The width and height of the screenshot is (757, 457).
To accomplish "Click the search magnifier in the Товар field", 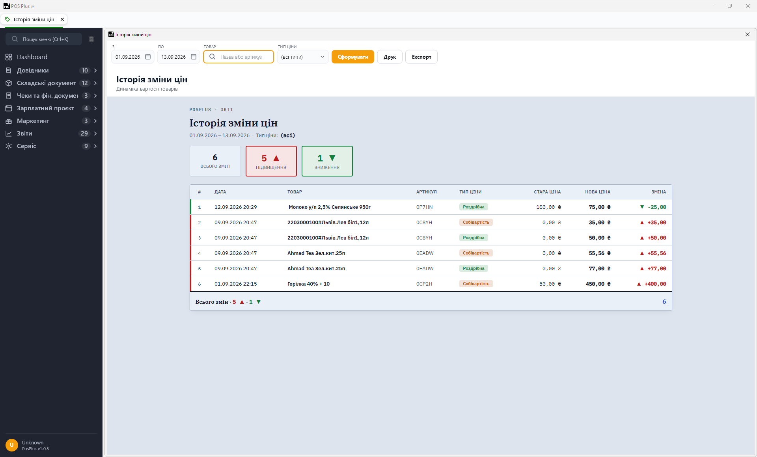I will click(x=212, y=57).
